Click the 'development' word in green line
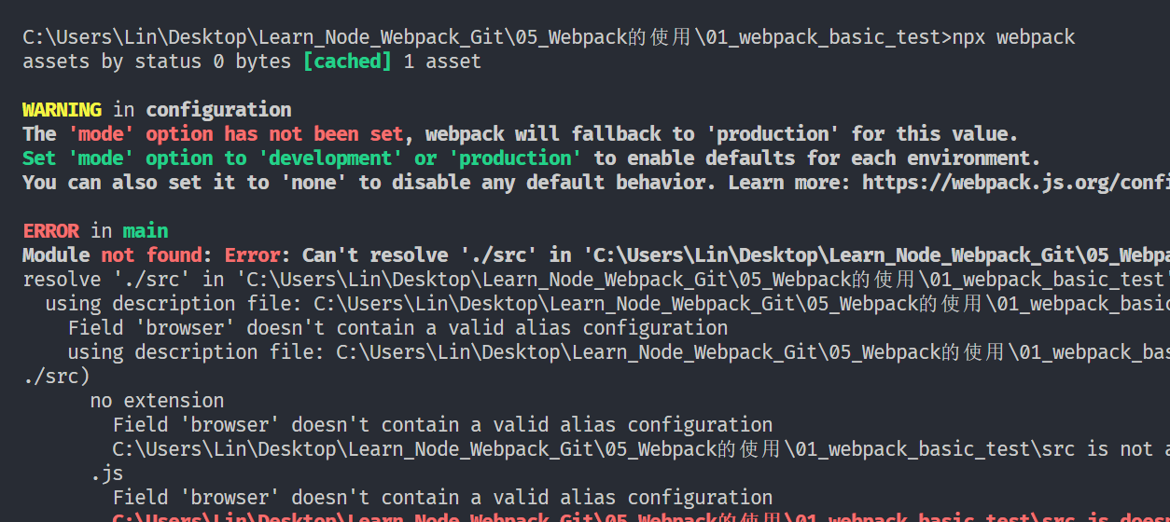Screen dimensions: 1170x522 tap(325, 158)
